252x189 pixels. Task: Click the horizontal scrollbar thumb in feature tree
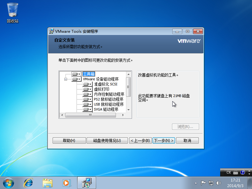click(90, 115)
